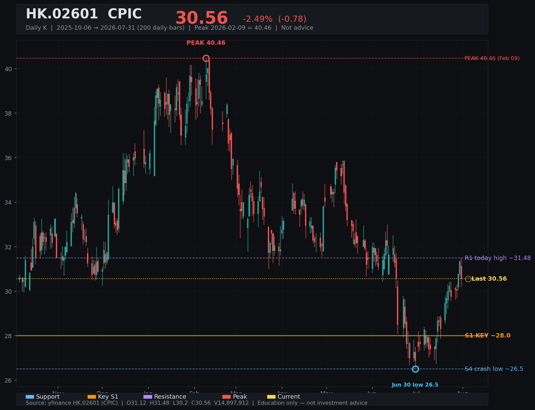Select the "Current" legend label
Image resolution: width=535 pixels, height=410 pixels.
[x=289, y=397]
